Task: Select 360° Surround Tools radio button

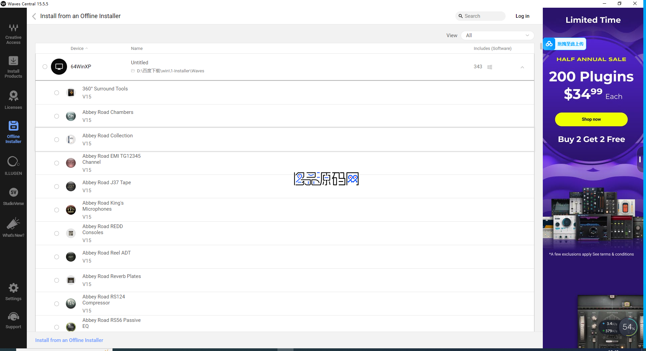Action: [x=57, y=93]
